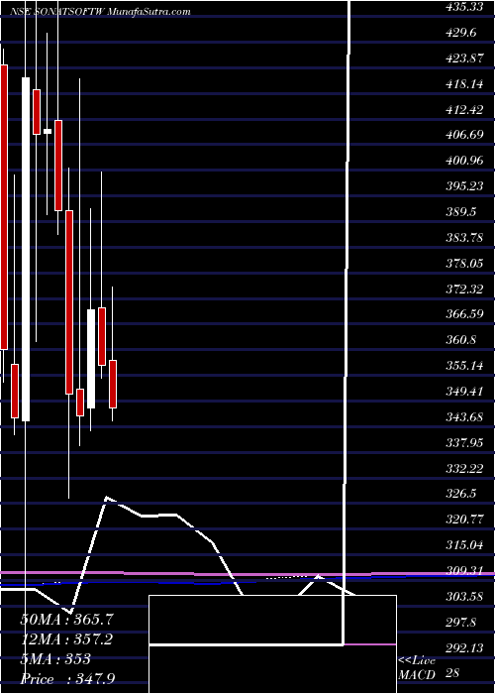495x694 pixels.
Task: Select the 303.58 price axis label
Action: [x=462, y=597]
